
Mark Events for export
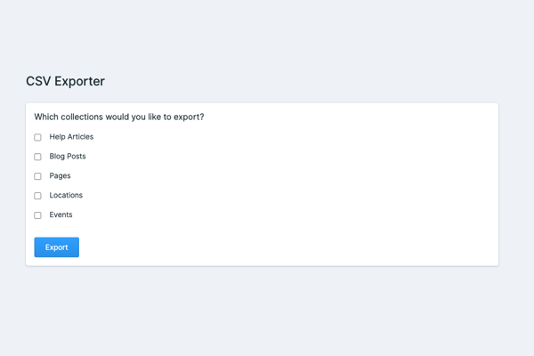click(x=37, y=215)
